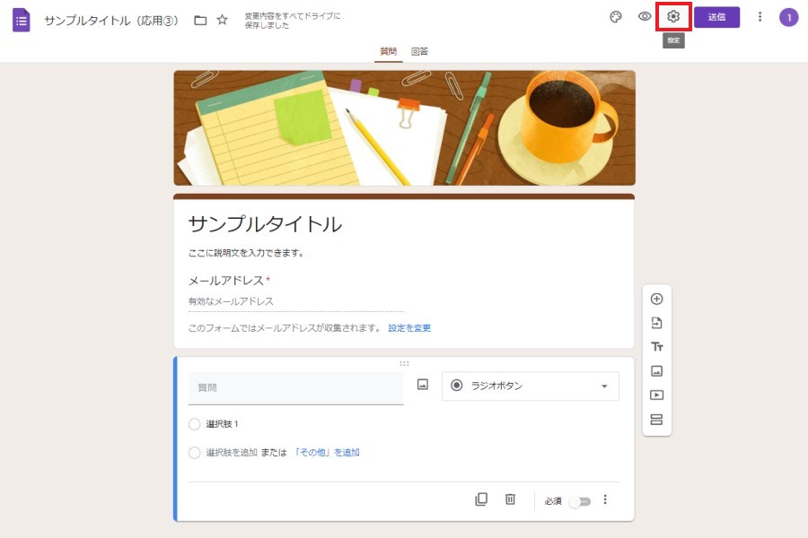Open the settings gear icon
This screenshot has height=538, width=808.
pos(673,17)
